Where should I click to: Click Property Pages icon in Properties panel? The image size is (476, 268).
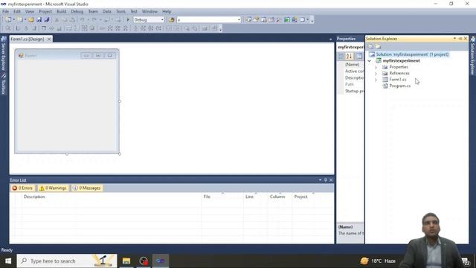point(359,57)
